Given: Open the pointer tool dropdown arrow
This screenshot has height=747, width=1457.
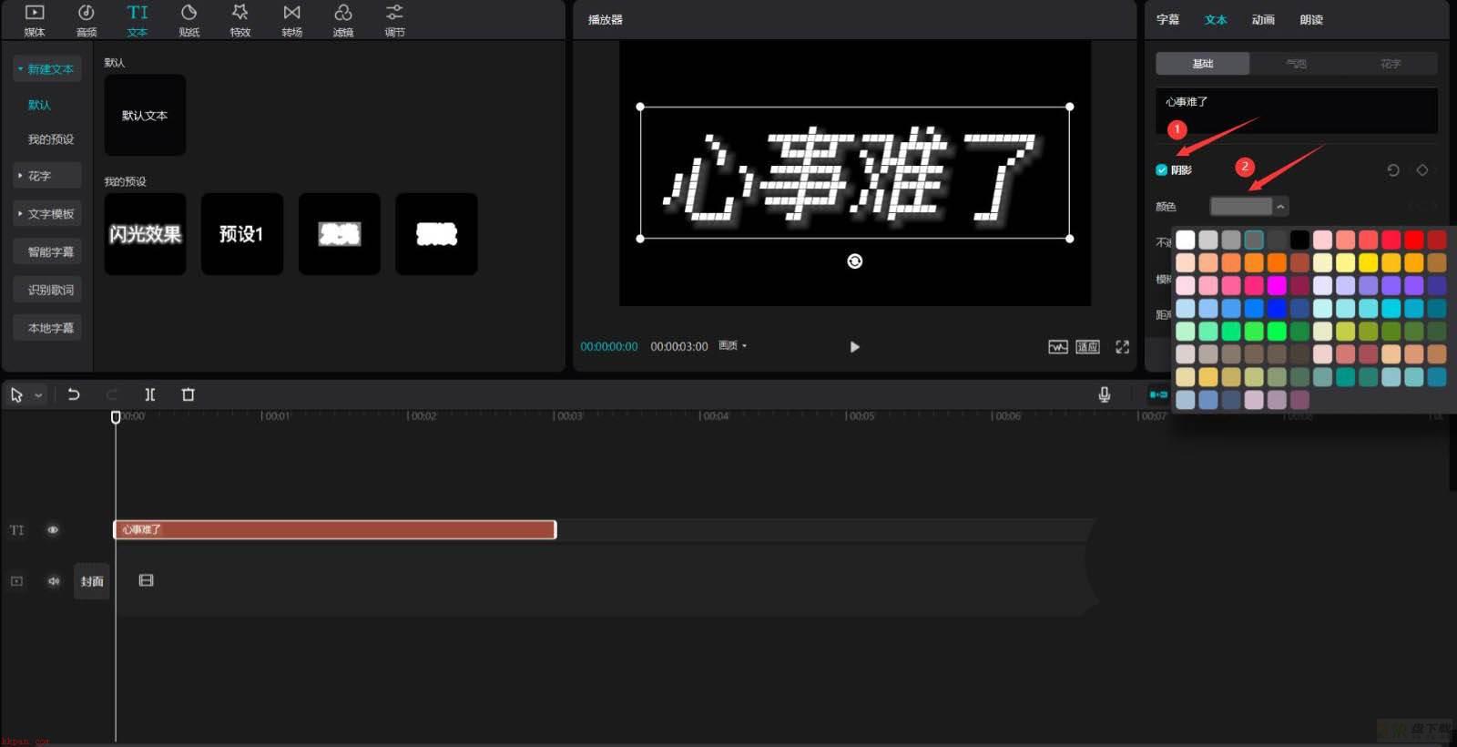Looking at the screenshot, I should coord(38,395).
